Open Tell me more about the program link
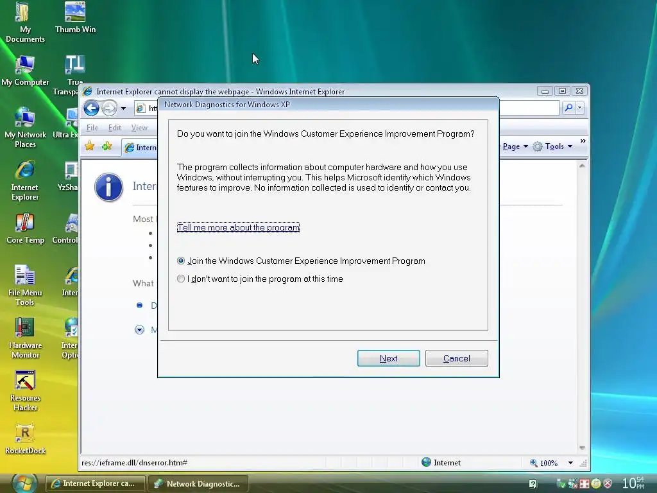The width and height of the screenshot is (657, 493). [x=238, y=227]
